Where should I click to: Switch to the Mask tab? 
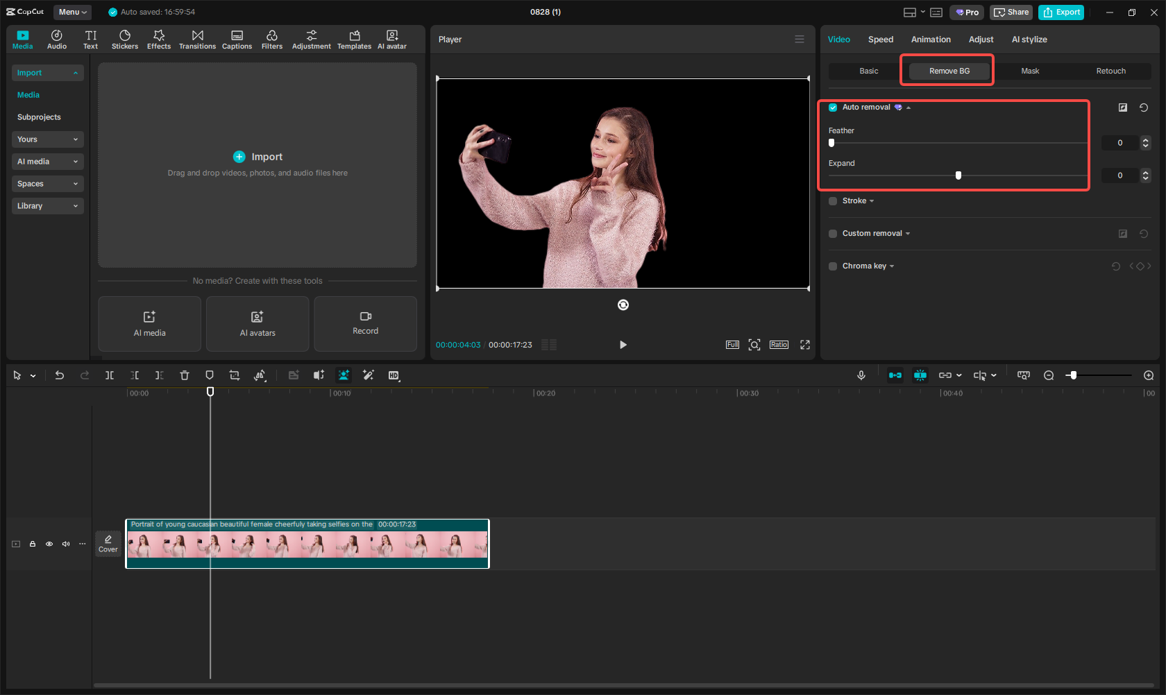(1030, 71)
